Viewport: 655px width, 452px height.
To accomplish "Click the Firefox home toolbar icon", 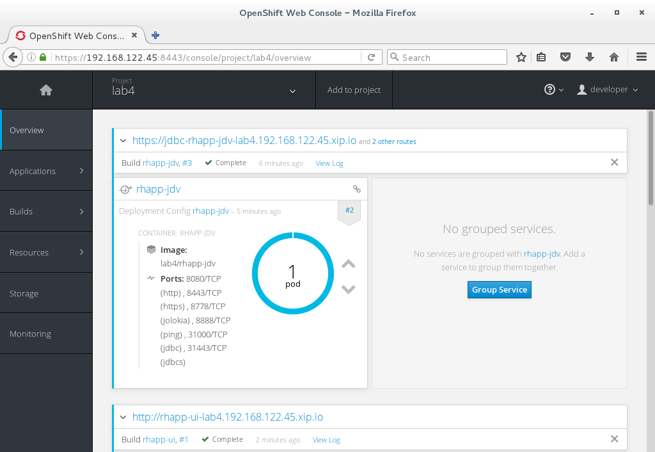I will tap(613, 57).
